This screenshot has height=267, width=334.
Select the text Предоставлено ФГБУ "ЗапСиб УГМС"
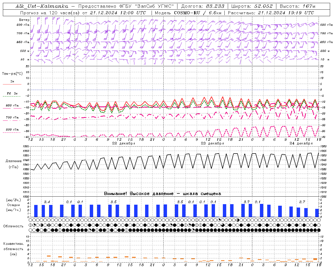(x=126, y=6)
